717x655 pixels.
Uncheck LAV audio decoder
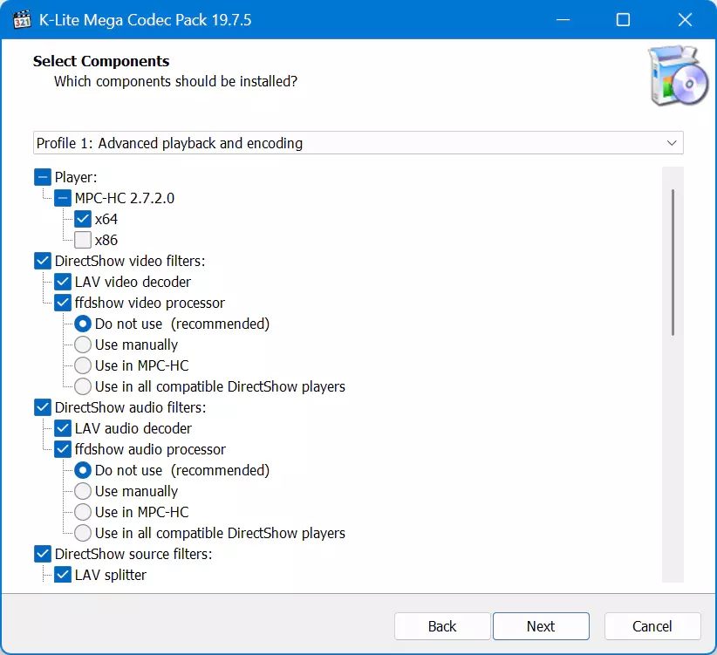(x=63, y=428)
